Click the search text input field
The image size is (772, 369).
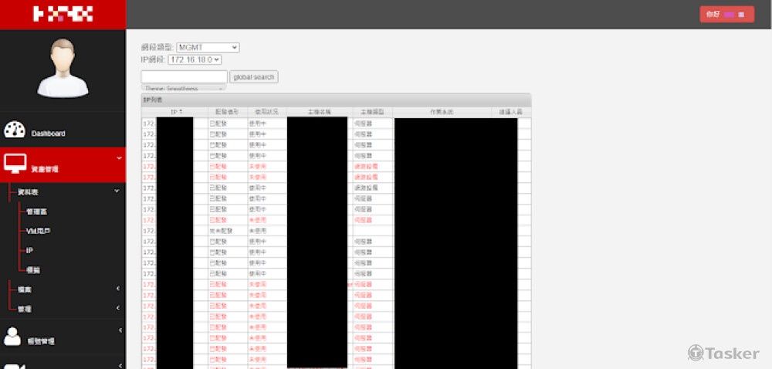coord(185,77)
